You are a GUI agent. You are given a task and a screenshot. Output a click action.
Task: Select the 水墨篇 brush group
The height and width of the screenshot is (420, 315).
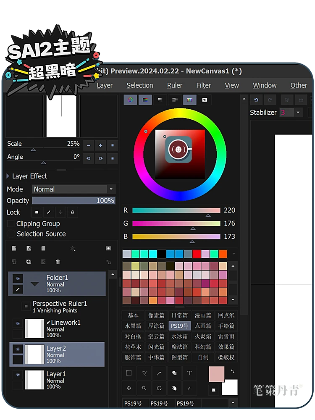(x=133, y=326)
